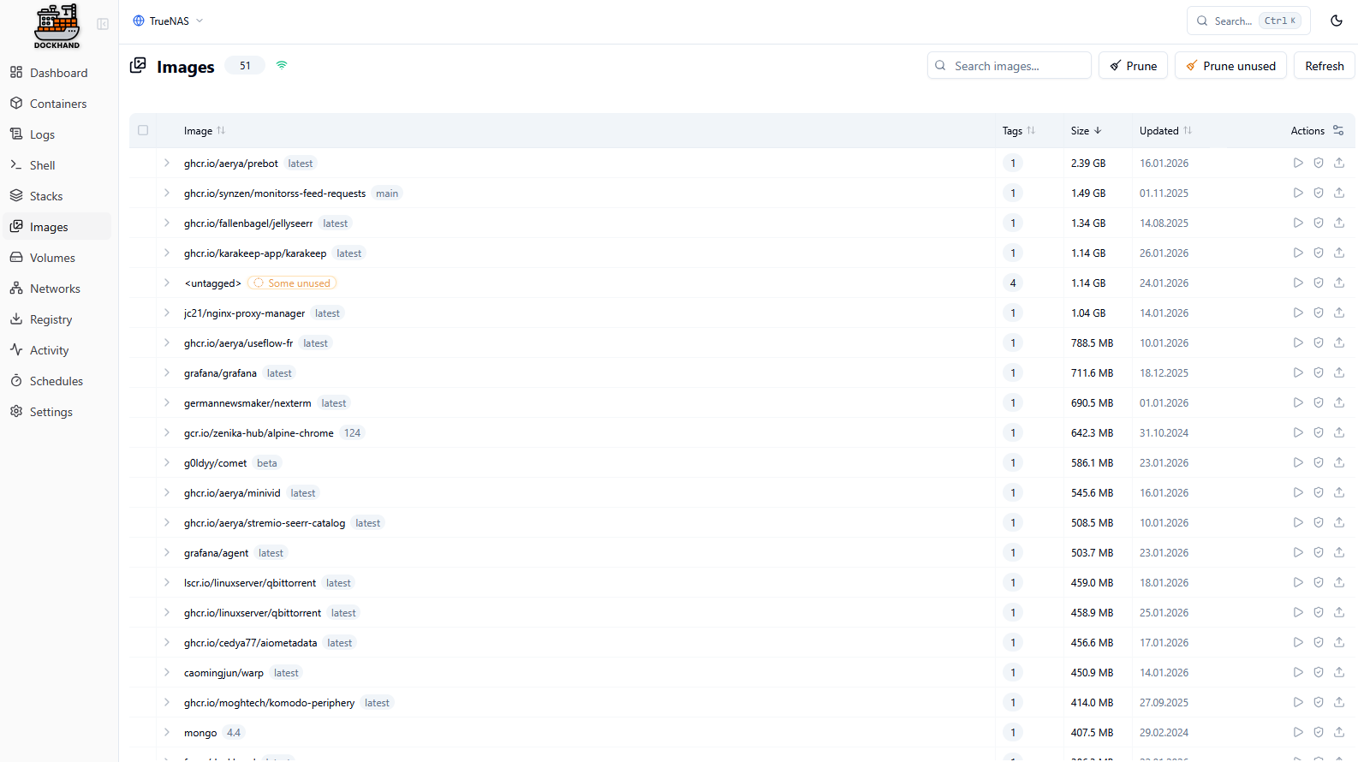This screenshot has width=1358, height=762.
Task: View the Activity page
Action: coord(57,350)
